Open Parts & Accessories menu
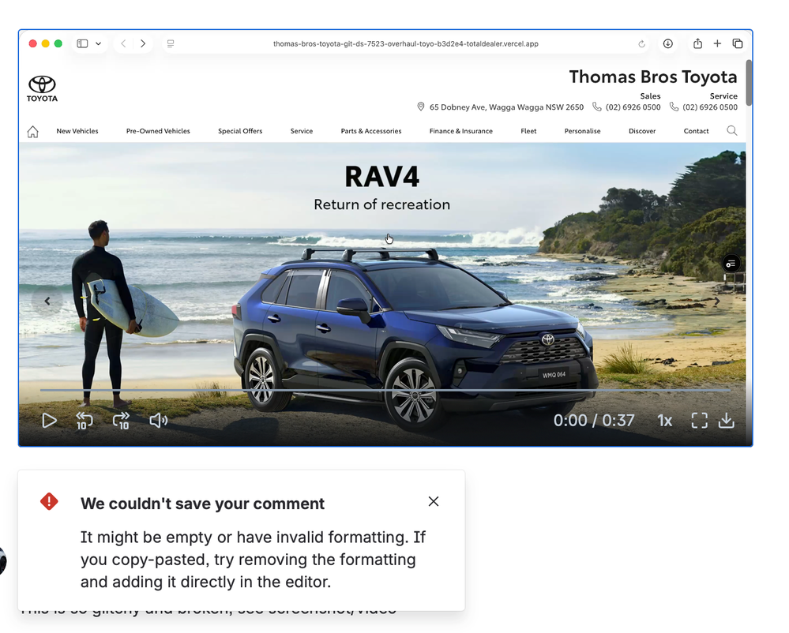789x633 pixels. [x=371, y=131]
